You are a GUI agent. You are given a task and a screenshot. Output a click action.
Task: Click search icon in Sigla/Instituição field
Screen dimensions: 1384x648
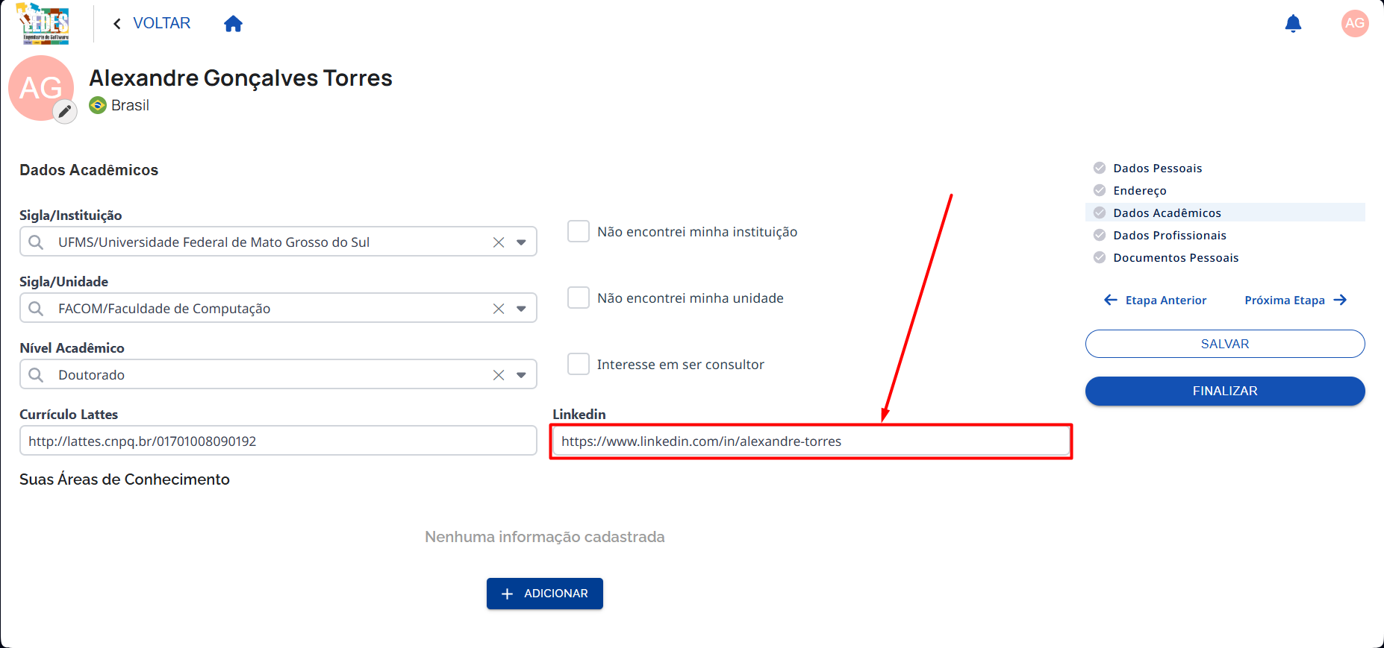[x=36, y=242]
